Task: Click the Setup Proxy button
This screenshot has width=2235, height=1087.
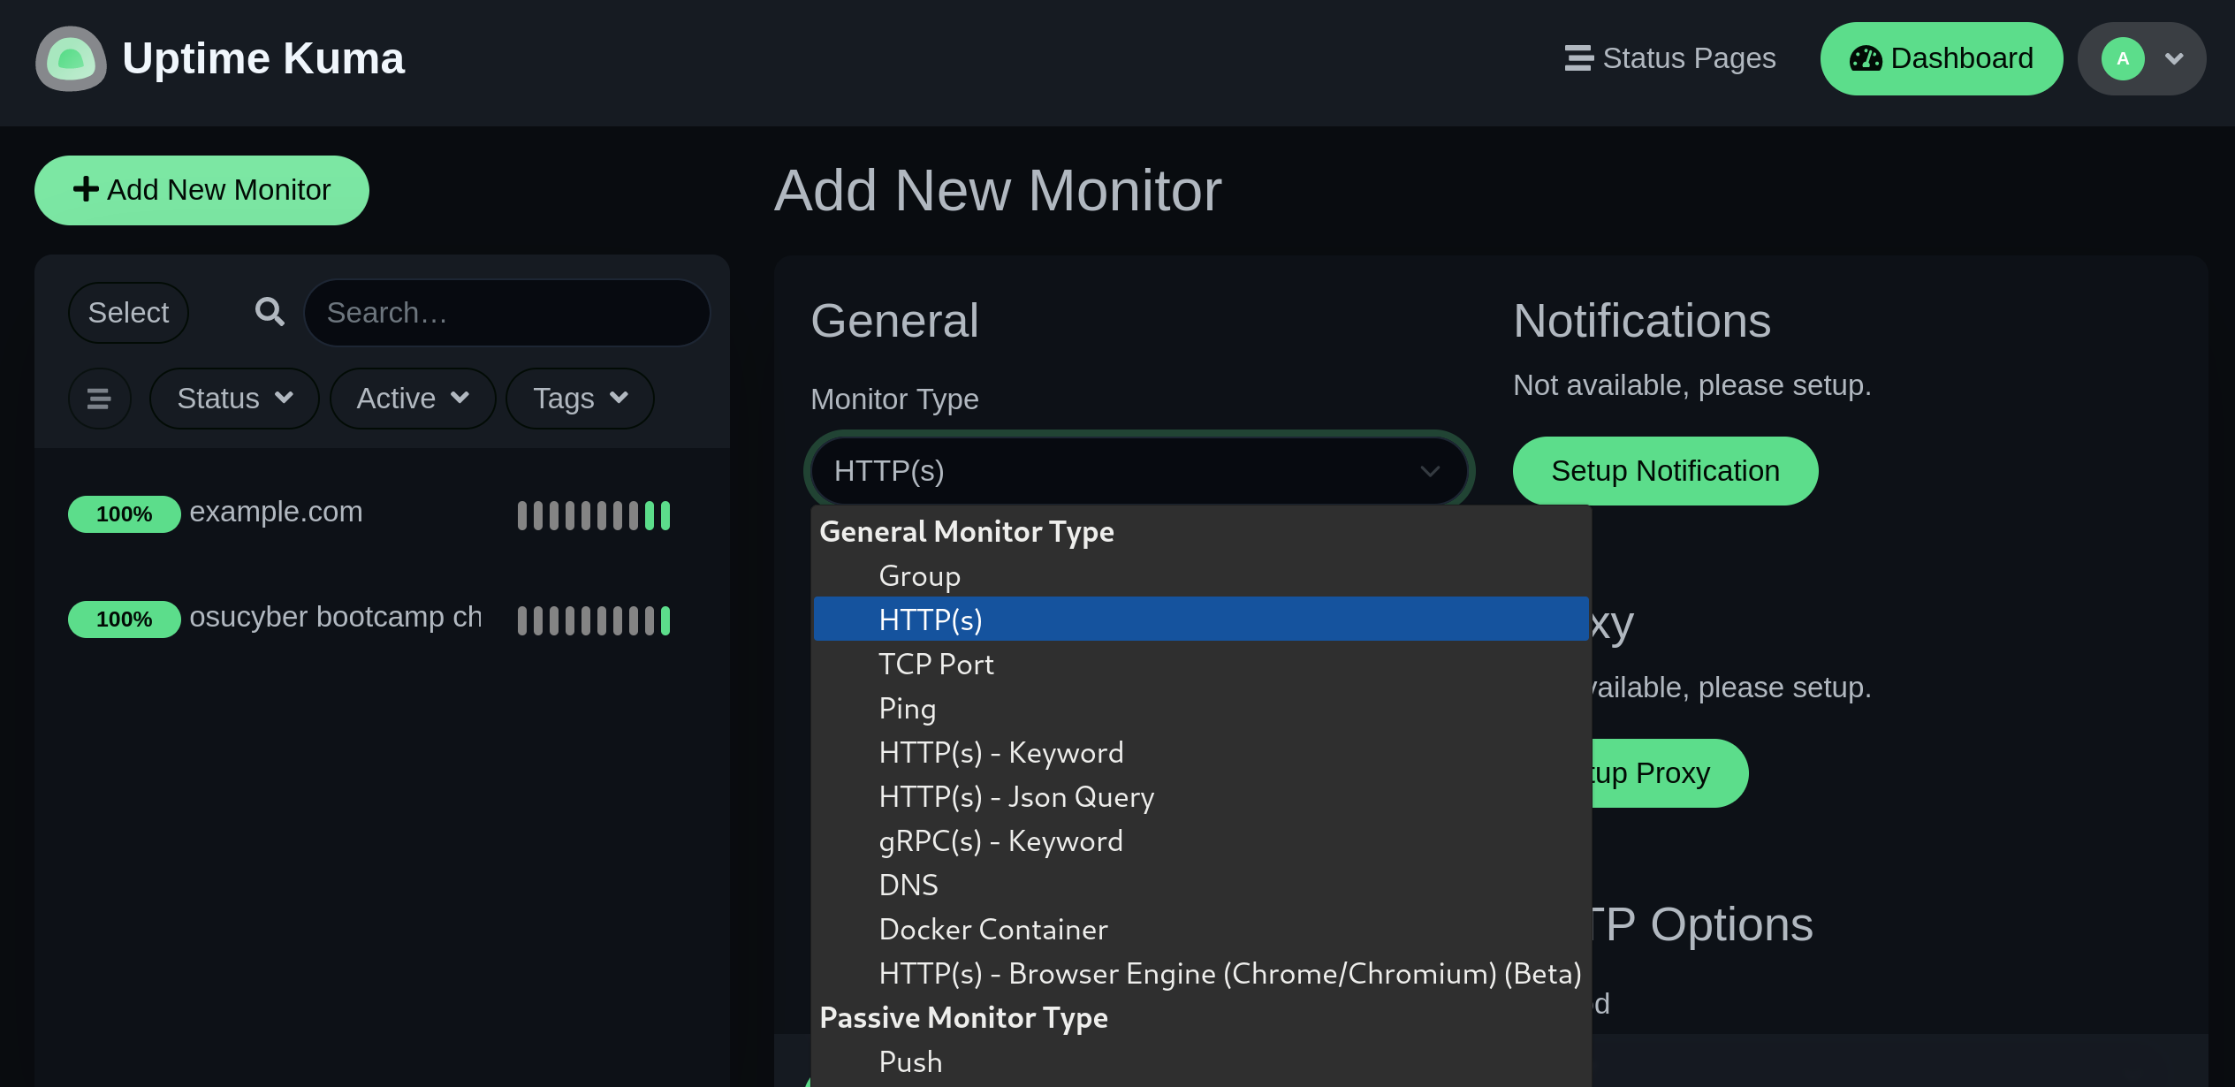Action: (1669, 773)
